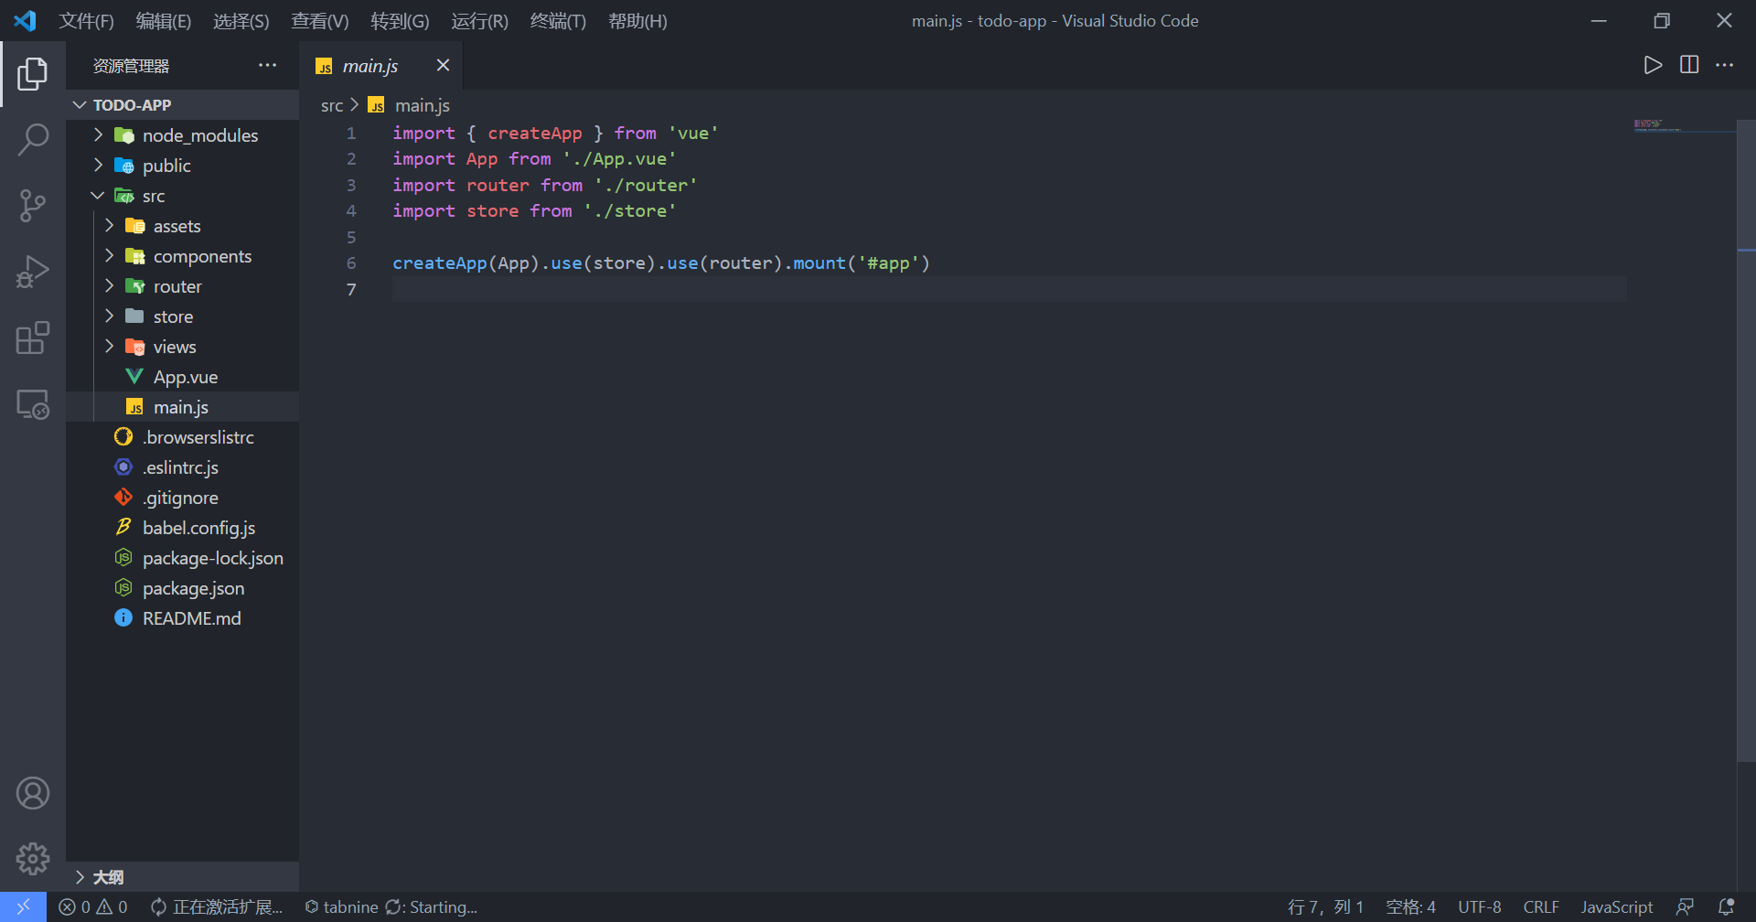Open Explorer panel views and more actions
The image size is (1756, 922).
click(267, 65)
